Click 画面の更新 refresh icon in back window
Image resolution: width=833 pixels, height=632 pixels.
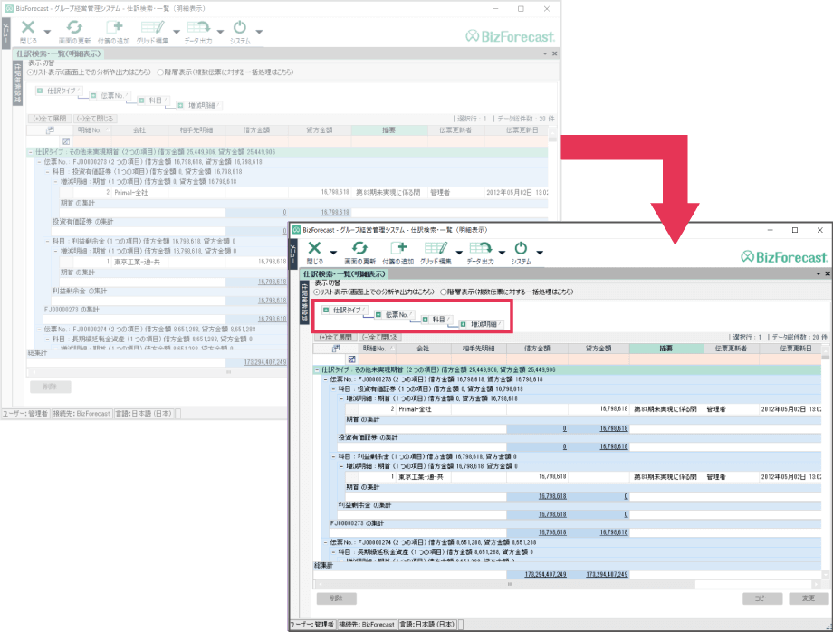click(74, 27)
